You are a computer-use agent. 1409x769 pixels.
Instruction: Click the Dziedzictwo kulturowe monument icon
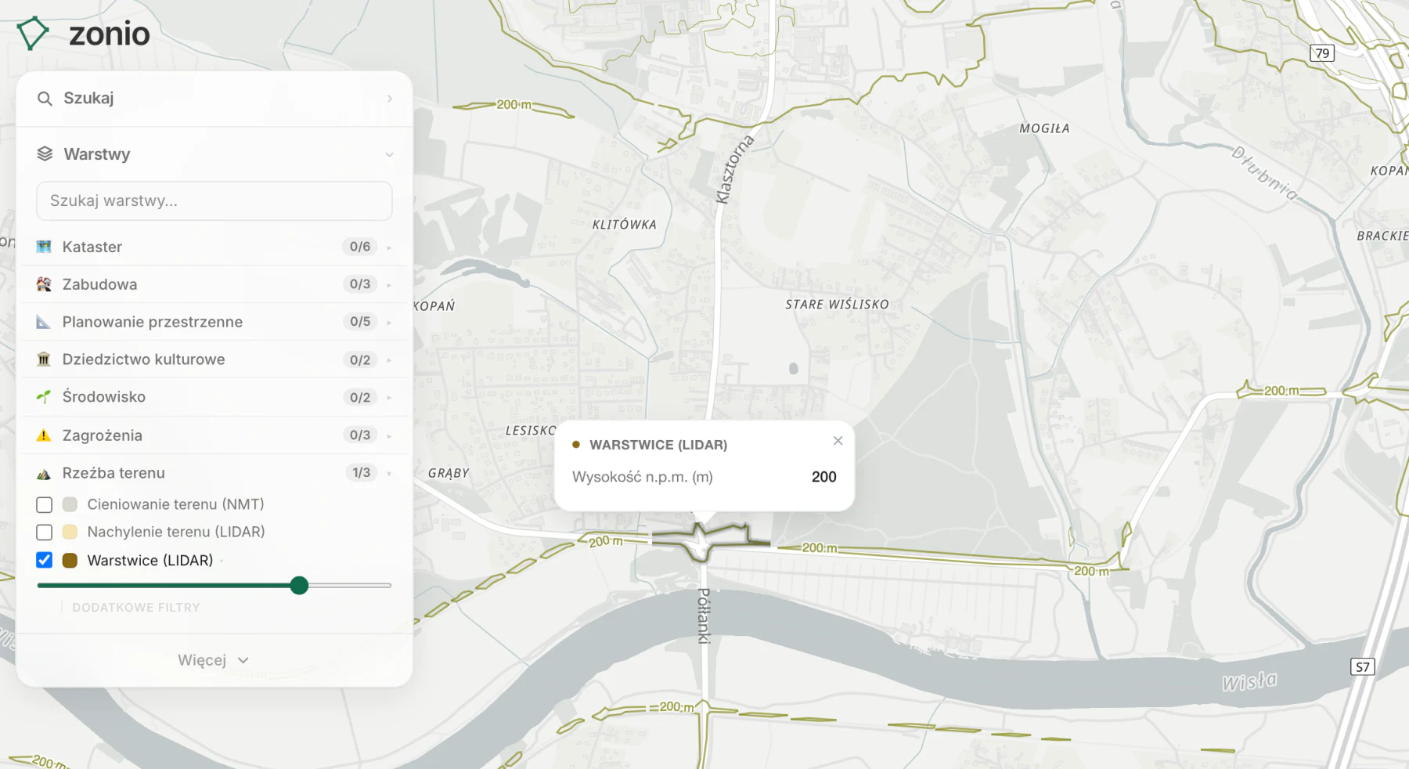tap(44, 359)
